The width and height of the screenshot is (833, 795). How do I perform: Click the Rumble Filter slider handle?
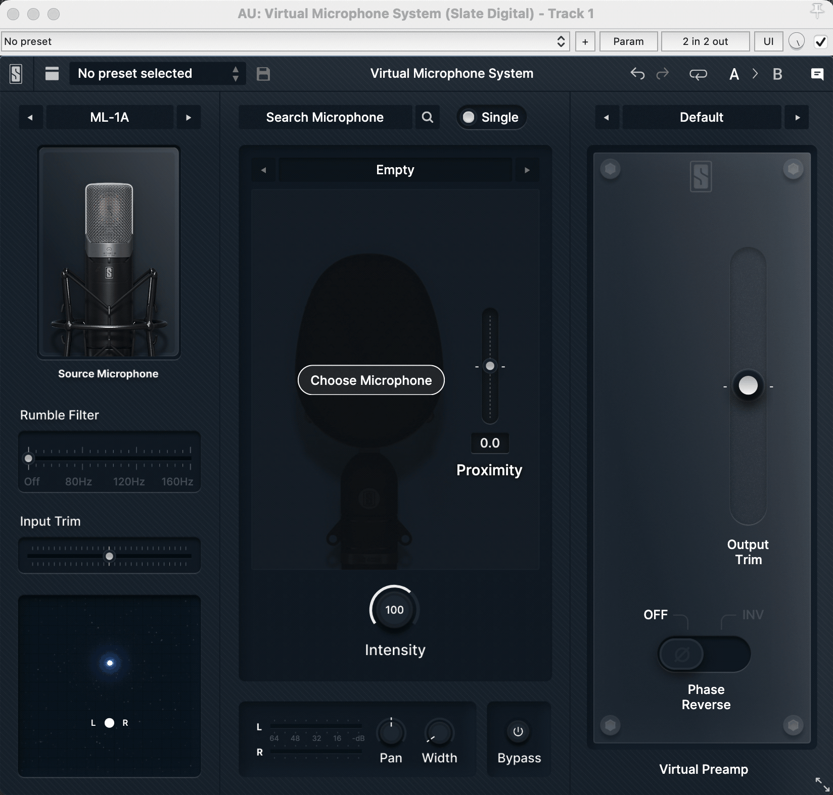pyautogui.click(x=29, y=459)
